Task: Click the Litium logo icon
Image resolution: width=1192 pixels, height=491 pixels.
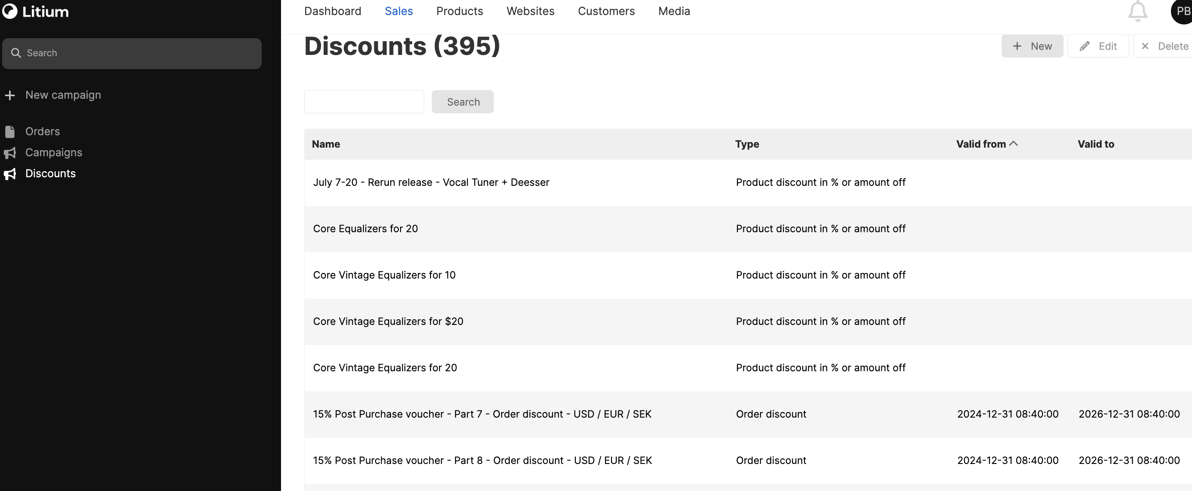Action: [10, 11]
